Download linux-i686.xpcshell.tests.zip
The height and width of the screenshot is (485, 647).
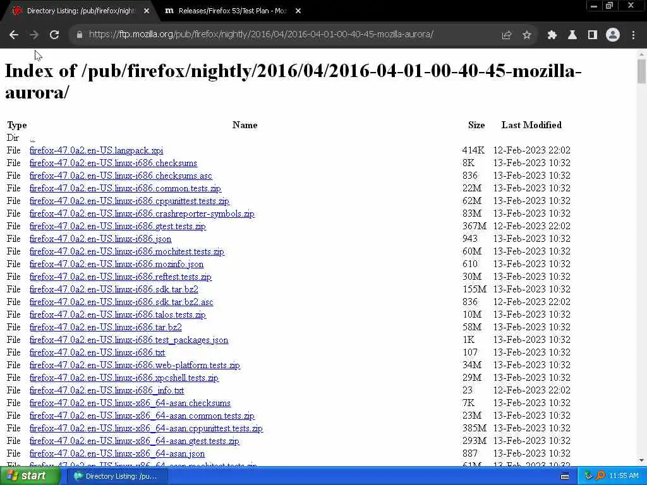coord(124,378)
